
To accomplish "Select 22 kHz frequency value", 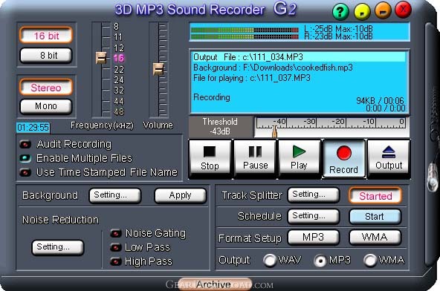I will pyautogui.click(x=119, y=69).
